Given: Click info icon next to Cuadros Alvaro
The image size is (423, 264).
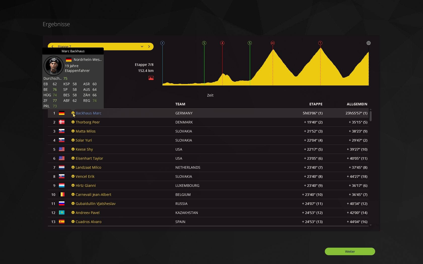Looking at the screenshot, I should coord(73,222).
